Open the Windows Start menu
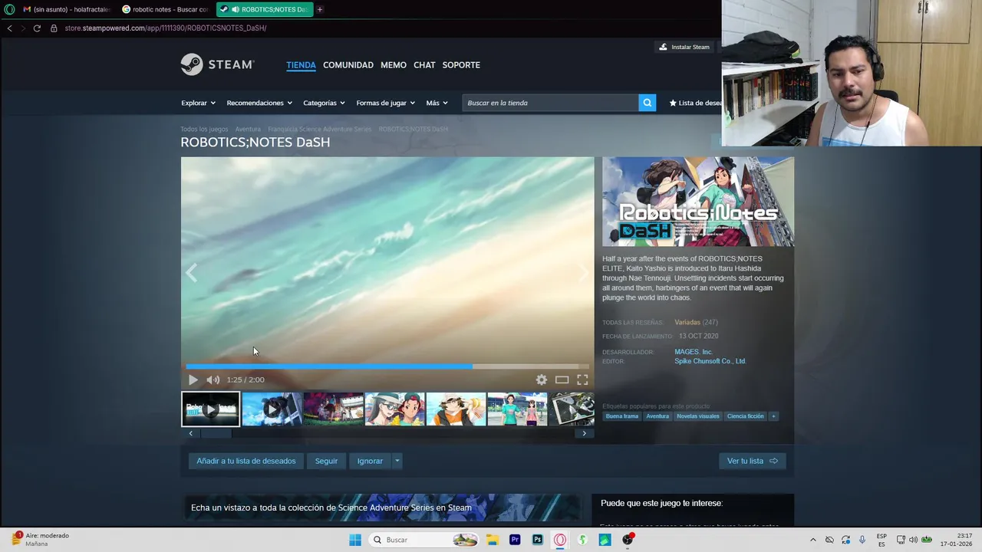 [355, 540]
